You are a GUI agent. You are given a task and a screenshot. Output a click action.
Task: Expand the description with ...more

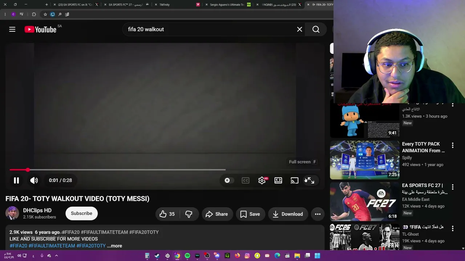coord(114,246)
